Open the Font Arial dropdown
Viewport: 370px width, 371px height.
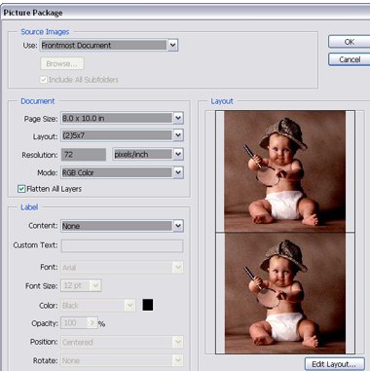[122, 268]
